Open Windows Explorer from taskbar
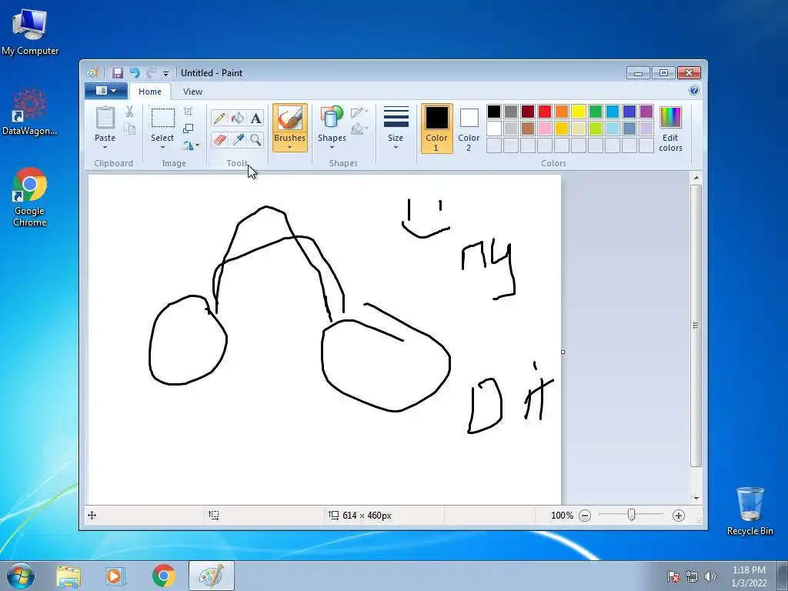Viewport: 788px width, 591px height. (x=68, y=576)
